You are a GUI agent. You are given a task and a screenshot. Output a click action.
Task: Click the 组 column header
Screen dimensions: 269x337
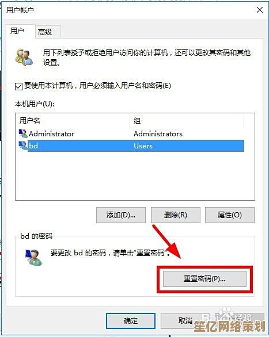187,121
